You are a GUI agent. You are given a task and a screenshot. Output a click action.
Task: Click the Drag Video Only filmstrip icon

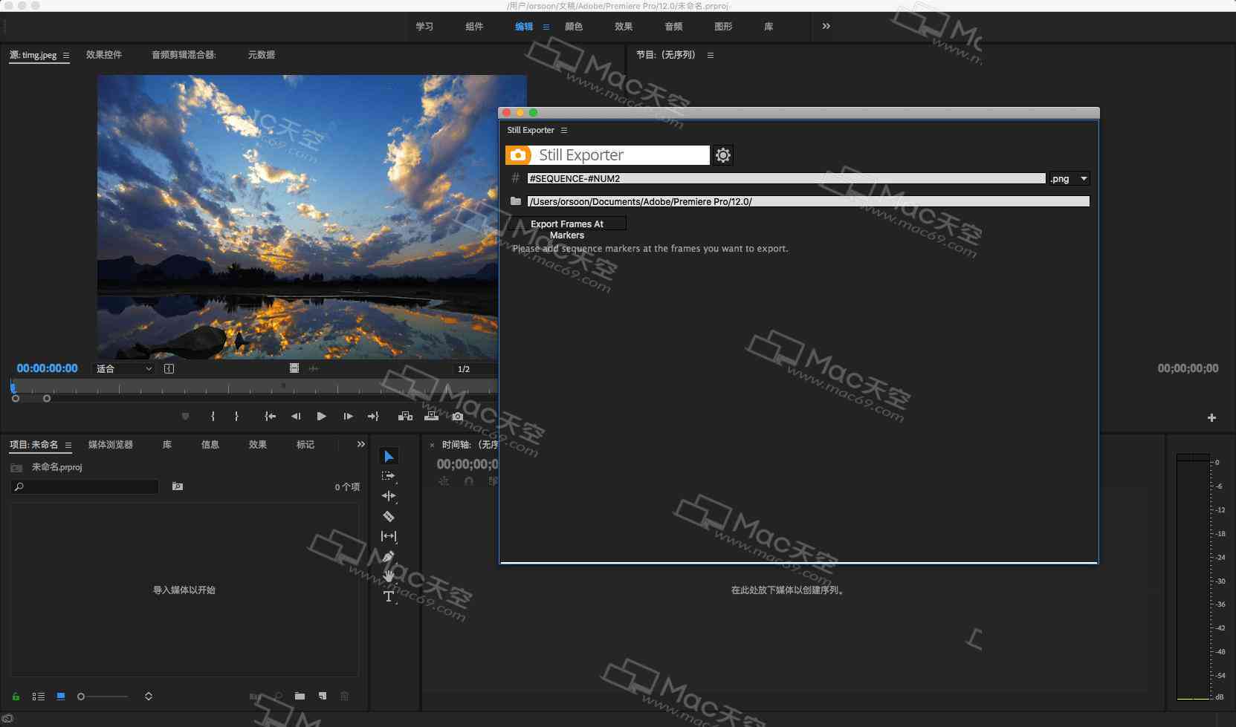pos(294,368)
